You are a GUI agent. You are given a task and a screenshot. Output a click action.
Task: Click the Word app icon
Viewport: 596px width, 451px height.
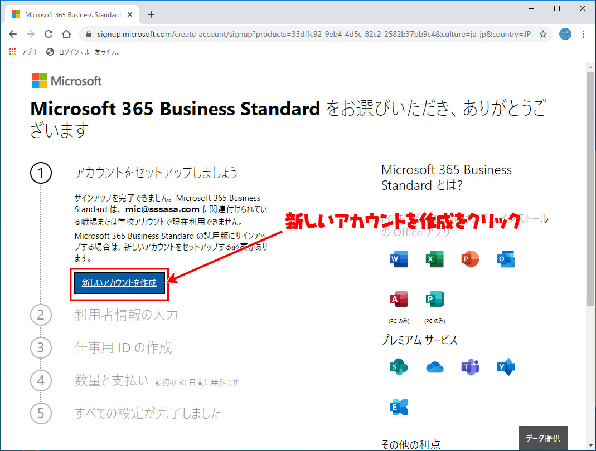[x=399, y=259]
